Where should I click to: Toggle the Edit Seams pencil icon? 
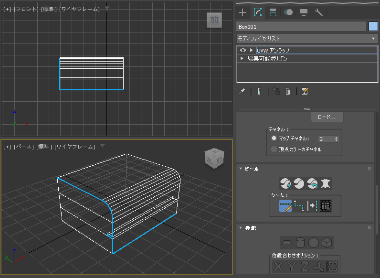[285, 206]
